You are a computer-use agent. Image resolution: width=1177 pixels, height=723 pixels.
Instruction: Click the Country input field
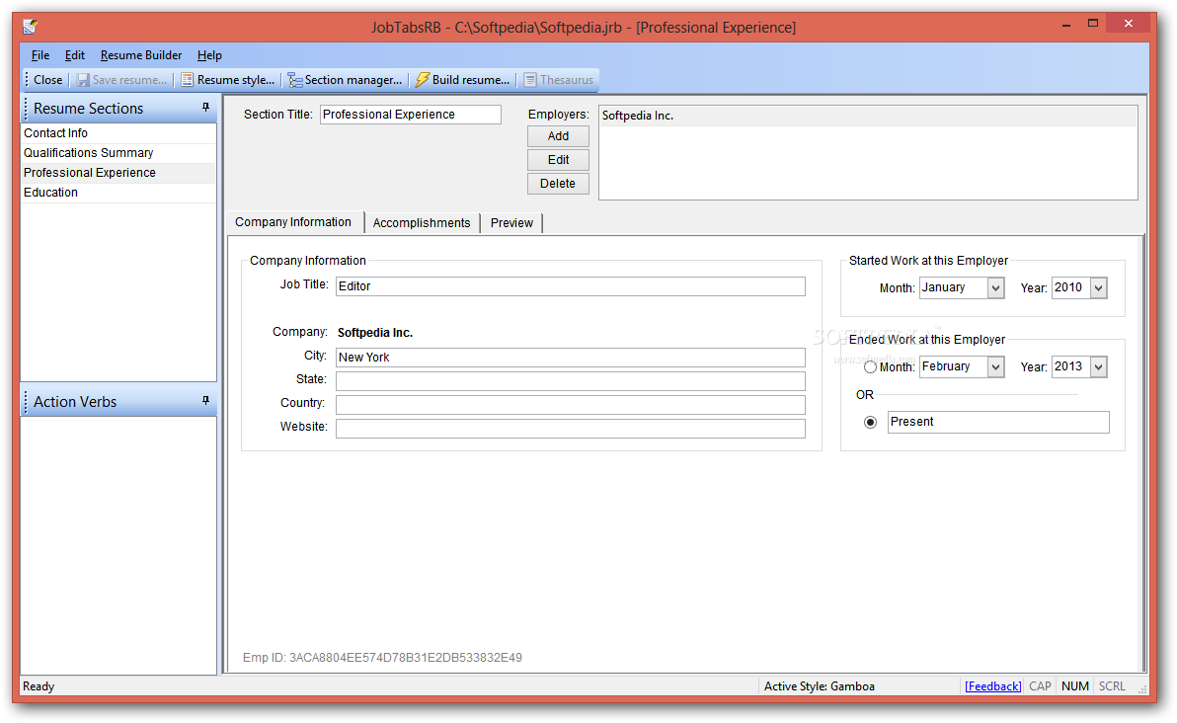click(571, 405)
